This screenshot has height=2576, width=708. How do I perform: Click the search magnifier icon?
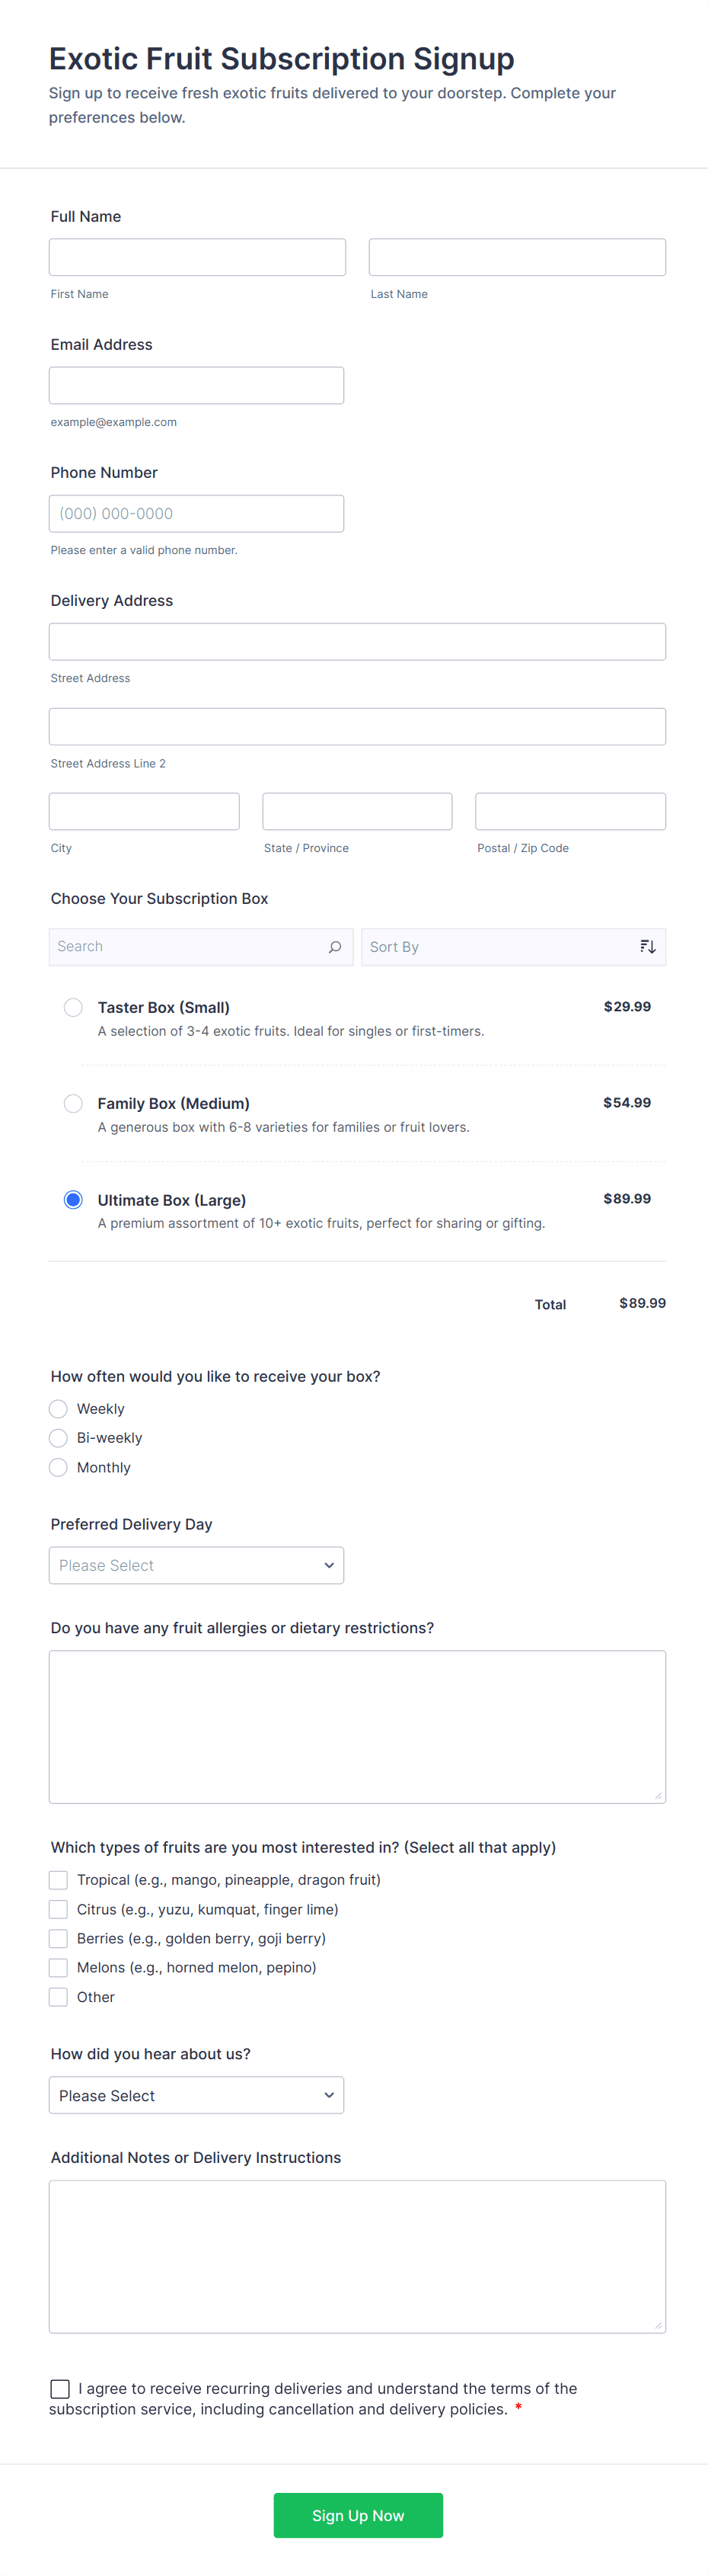click(334, 947)
